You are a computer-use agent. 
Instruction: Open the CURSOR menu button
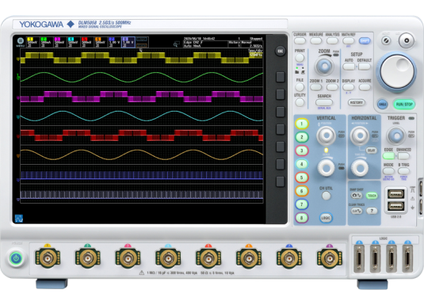click(300, 41)
